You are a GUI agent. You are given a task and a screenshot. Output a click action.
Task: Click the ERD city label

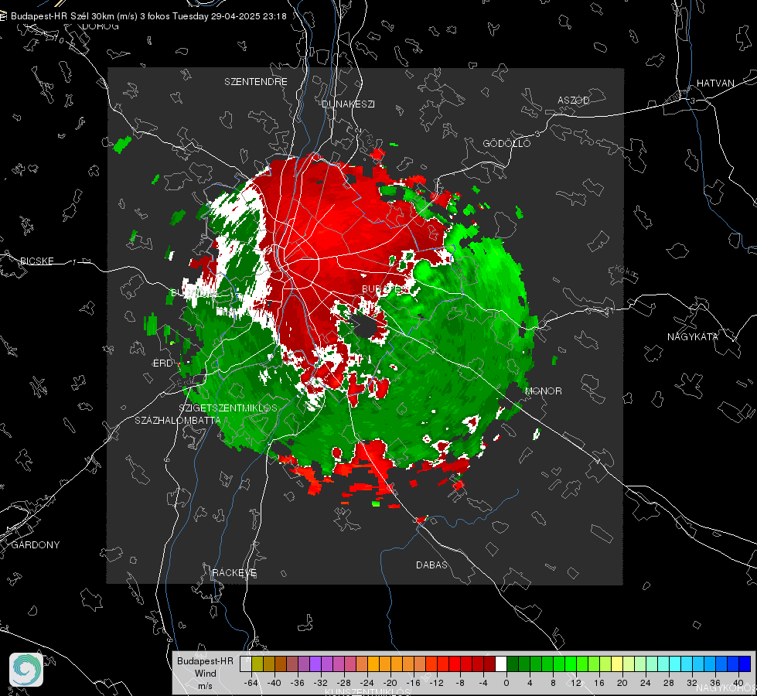(162, 363)
